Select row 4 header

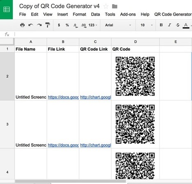coord(7,164)
